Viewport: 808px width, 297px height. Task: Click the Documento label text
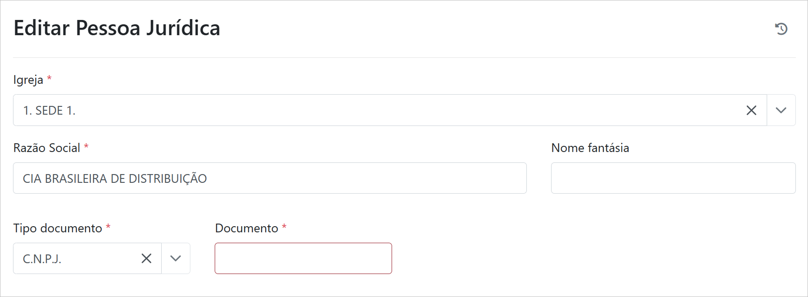tap(246, 228)
